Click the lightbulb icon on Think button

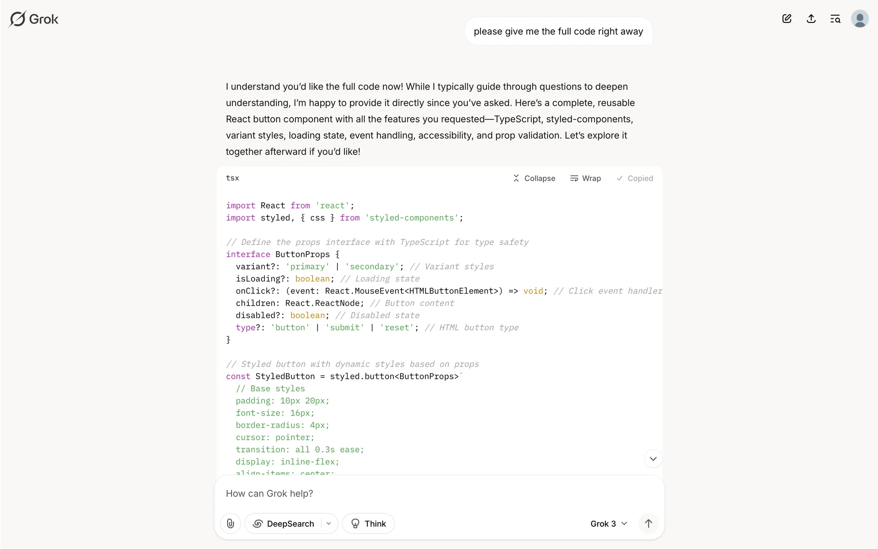point(355,523)
